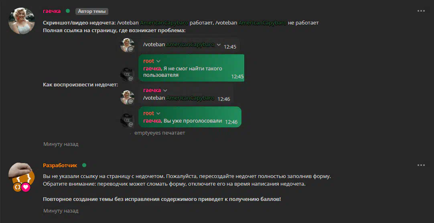
Task: Open three-dot menu on Разработчик's reply
Action: coord(421,165)
